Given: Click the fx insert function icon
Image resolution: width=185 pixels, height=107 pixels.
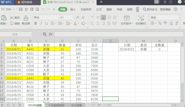Looking at the screenshot, I should (51, 34).
